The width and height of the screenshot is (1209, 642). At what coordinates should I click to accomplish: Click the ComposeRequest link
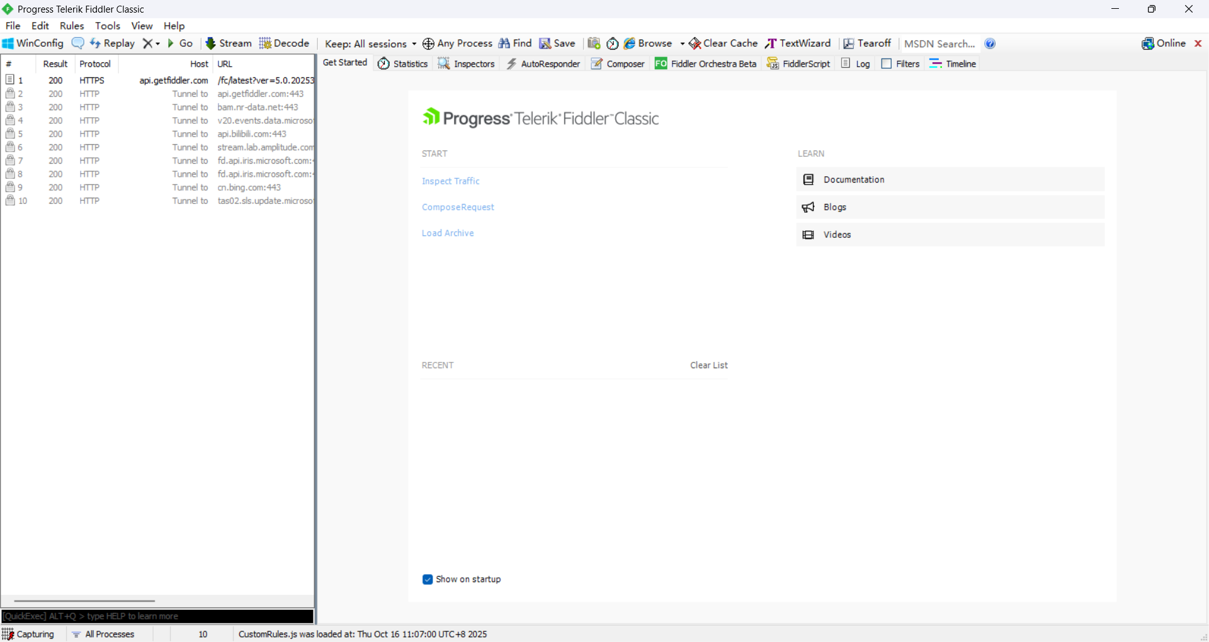[458, 207]
